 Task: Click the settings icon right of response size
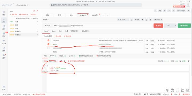pyautogui.click(x=189, y=61)
